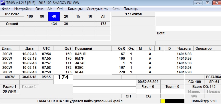Click the exchange entry field below callsign

[104, 90]
